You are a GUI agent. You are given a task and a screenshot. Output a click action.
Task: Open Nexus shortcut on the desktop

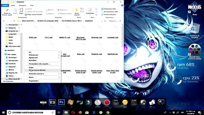coord(195,8)
